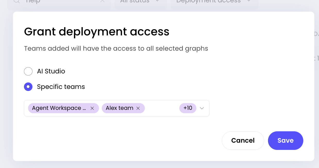Click the Specific teams option label

point(61,87)
